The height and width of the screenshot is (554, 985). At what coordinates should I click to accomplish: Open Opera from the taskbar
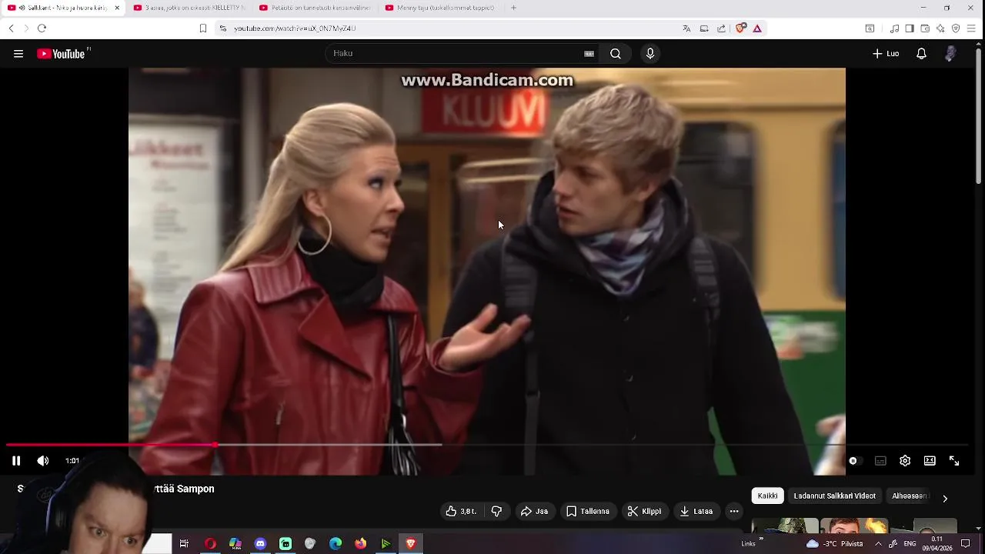(x=210, y=544)
